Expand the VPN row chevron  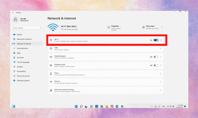click(161, 48)
